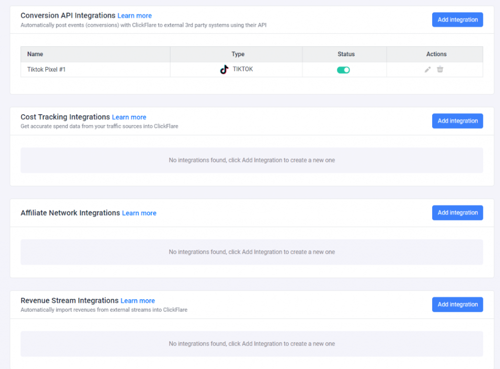500x369 pixels.
Task: Click the Status column header
Action: tap(346, 54)
